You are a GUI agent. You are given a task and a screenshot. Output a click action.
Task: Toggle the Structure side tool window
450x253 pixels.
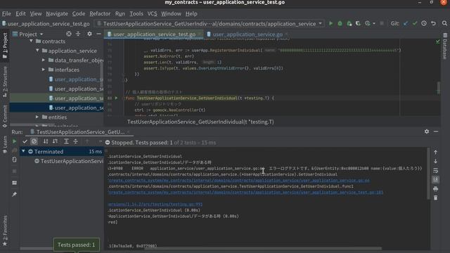[x=5, y=82]
